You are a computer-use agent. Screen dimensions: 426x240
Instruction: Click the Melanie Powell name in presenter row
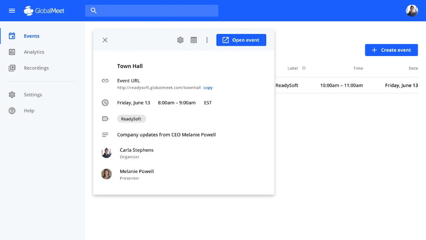pyautogui.click(x=136, y=171)
